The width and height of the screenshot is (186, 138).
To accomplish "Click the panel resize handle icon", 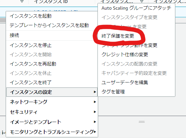I will [x=142, y=122].
